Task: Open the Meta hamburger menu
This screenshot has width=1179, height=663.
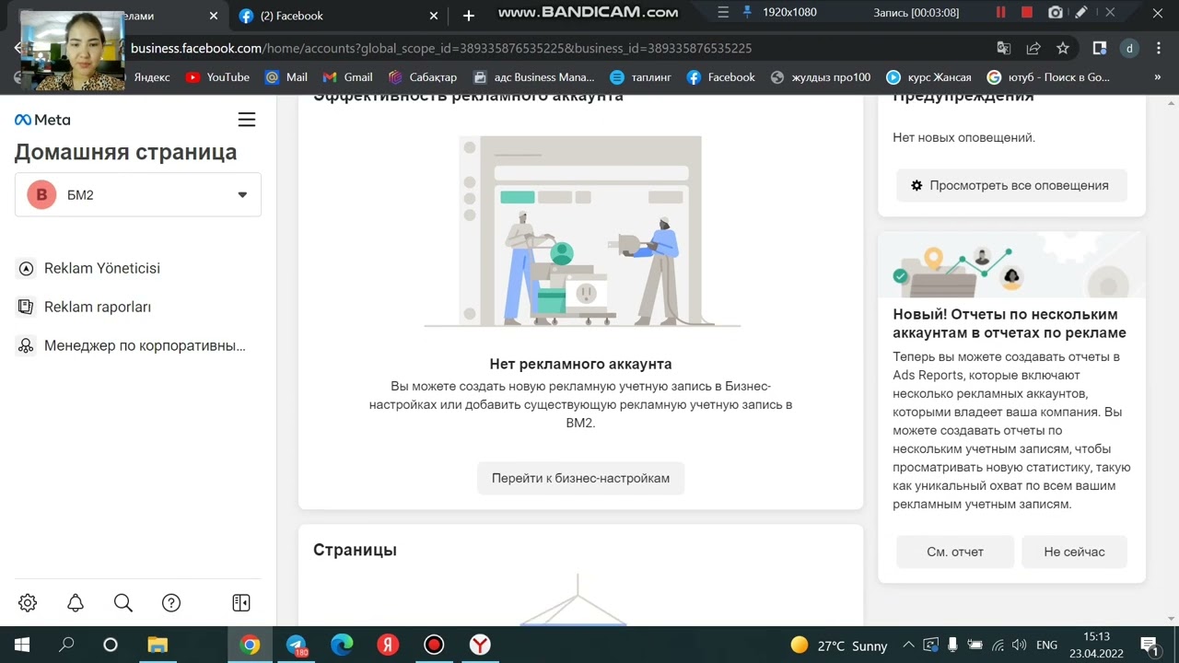Action: (x=246, y=120)
